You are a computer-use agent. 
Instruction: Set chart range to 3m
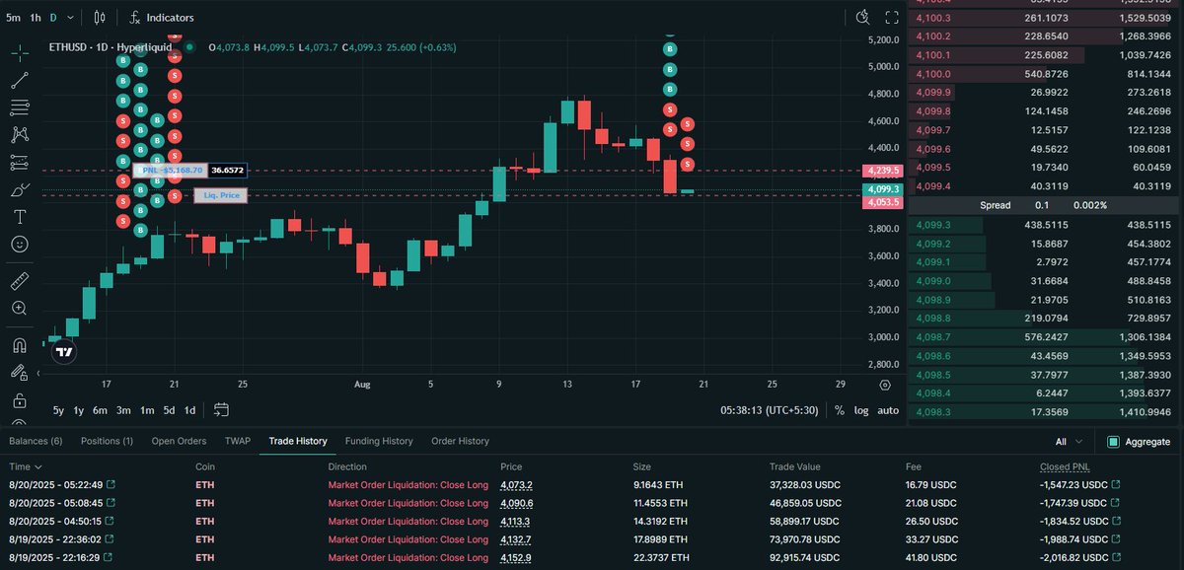[x=123, y=410]
